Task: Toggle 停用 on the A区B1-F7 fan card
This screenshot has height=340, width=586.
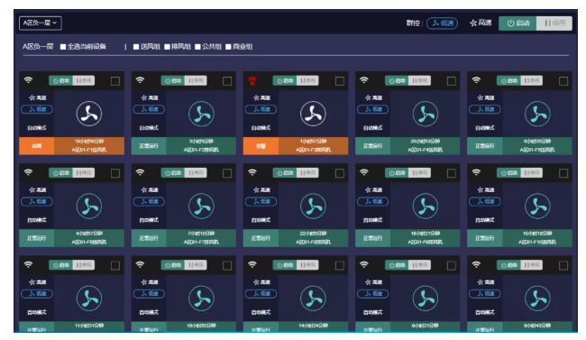Action: coord(196,173)
